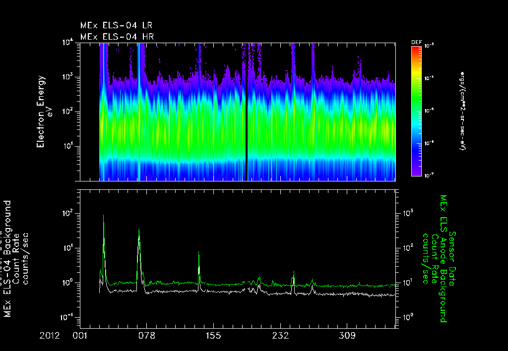508x351 pixels.
Task: Click the green 'Sensor Data' label
Action: pos(452,259)
